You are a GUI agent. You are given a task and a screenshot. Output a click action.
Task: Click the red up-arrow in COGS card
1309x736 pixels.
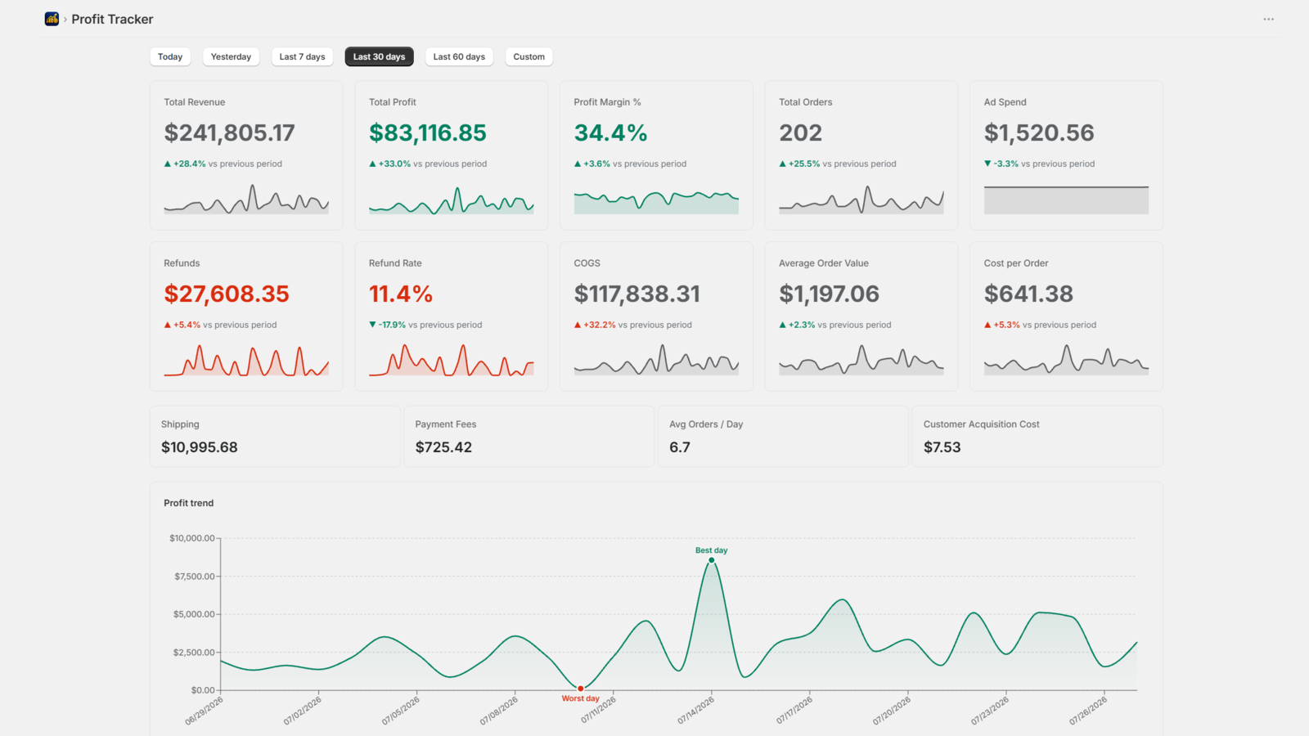pos(578,325)
